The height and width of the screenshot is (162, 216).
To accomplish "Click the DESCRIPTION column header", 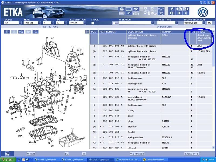I will point(144,32).
